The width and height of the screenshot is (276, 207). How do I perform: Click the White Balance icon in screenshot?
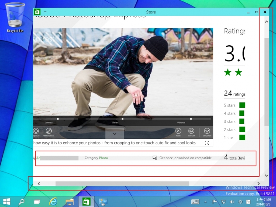coord(49,131)
